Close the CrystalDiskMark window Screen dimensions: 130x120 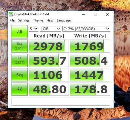tap(108, 14)
